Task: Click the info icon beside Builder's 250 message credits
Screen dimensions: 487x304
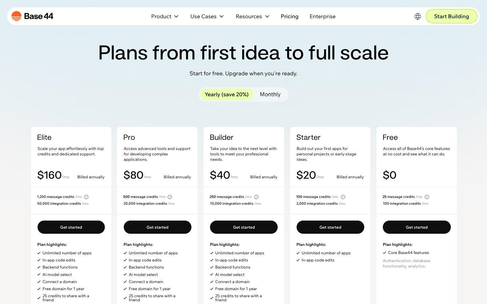Action: point(256,197)
